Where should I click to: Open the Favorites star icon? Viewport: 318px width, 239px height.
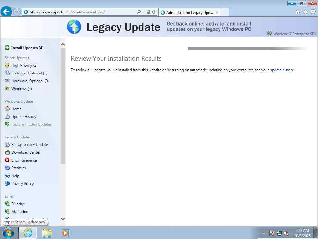[x=305, y=12]
